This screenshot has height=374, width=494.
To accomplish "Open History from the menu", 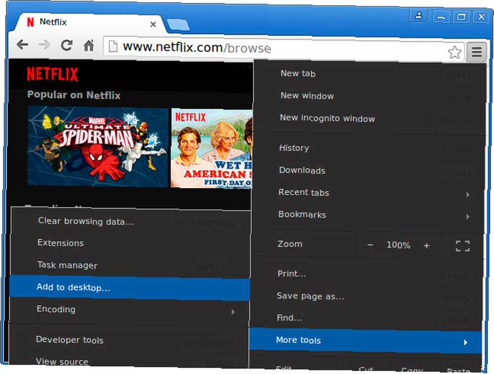I will [x=369, y=148].
